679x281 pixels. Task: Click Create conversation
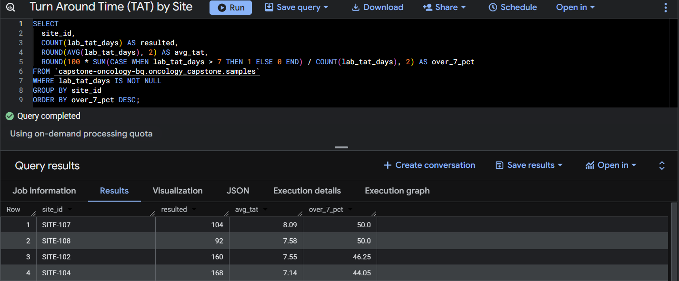[x=429, y=165]
